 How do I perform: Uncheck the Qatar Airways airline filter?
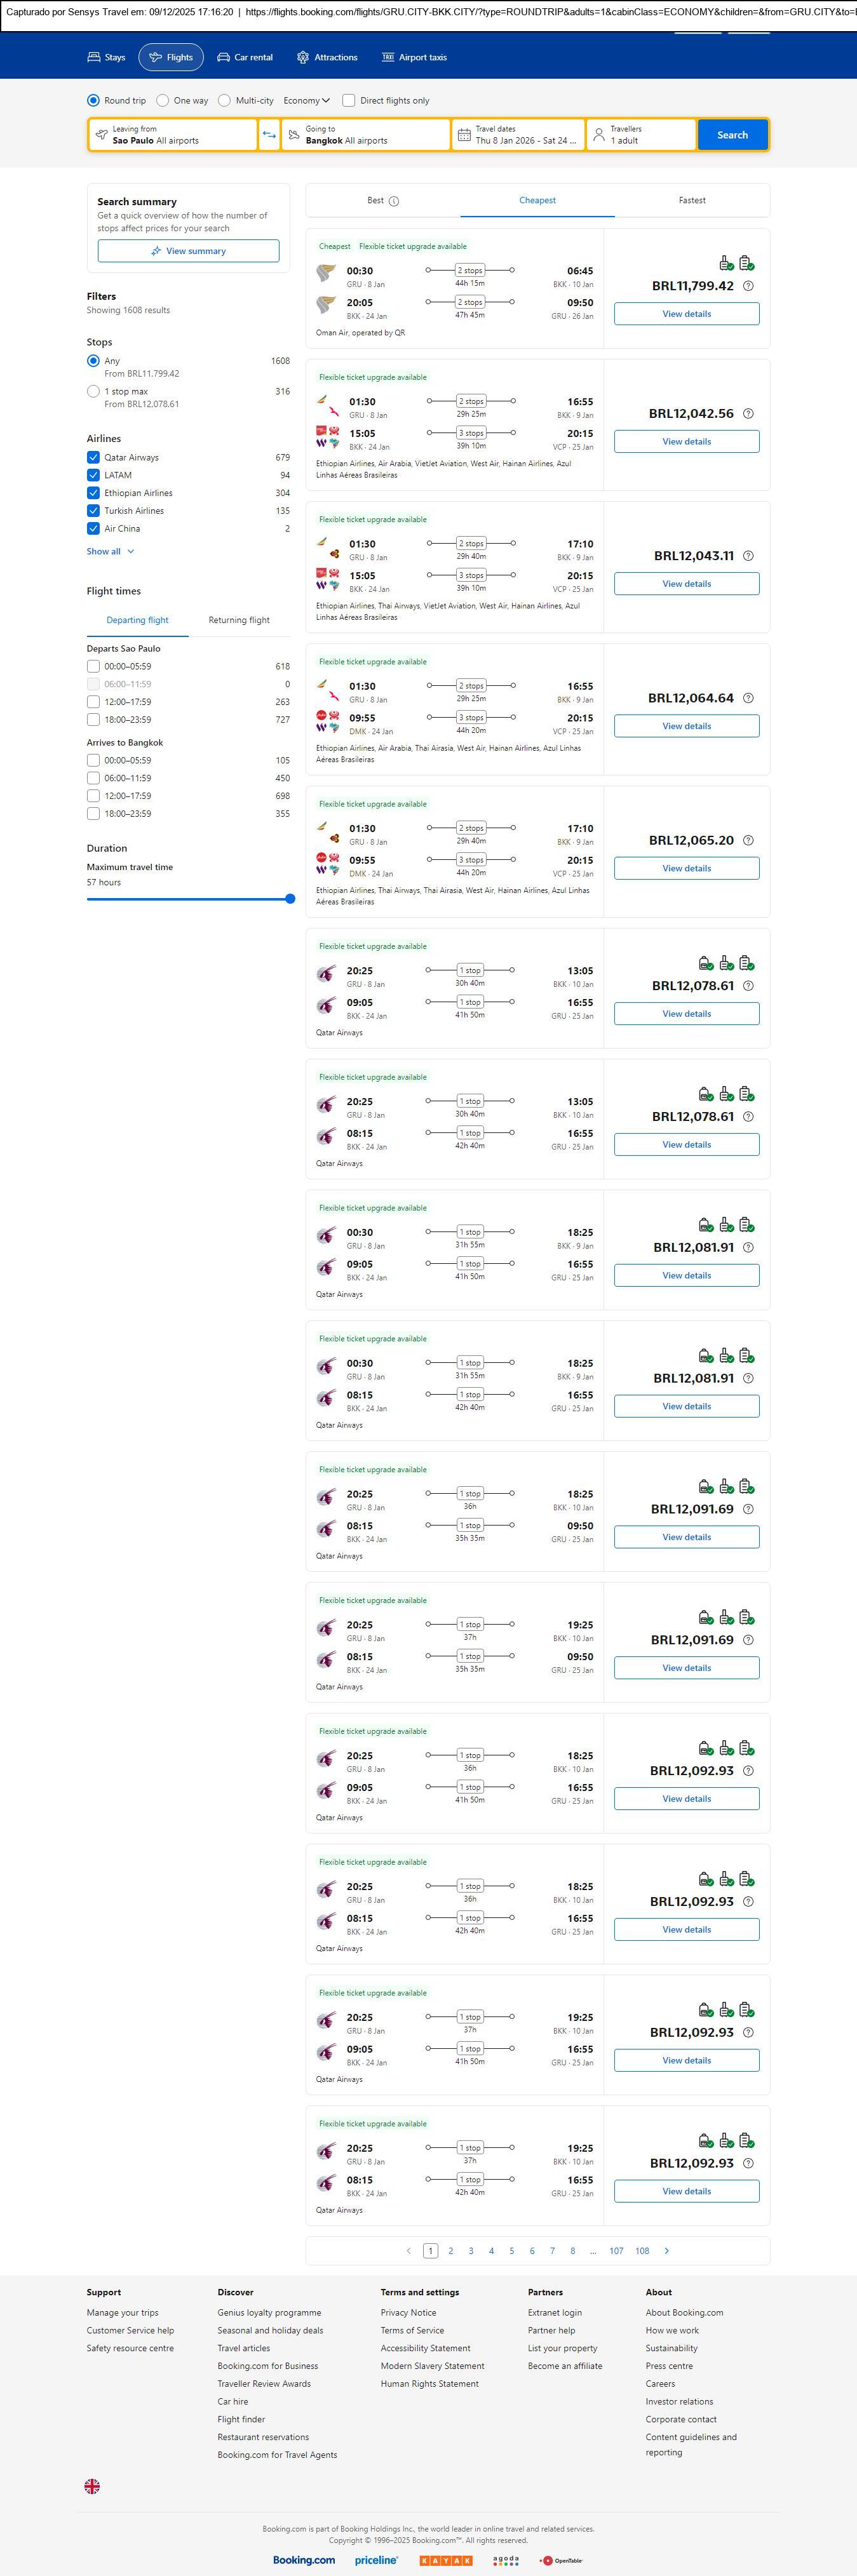coord(93,458)
